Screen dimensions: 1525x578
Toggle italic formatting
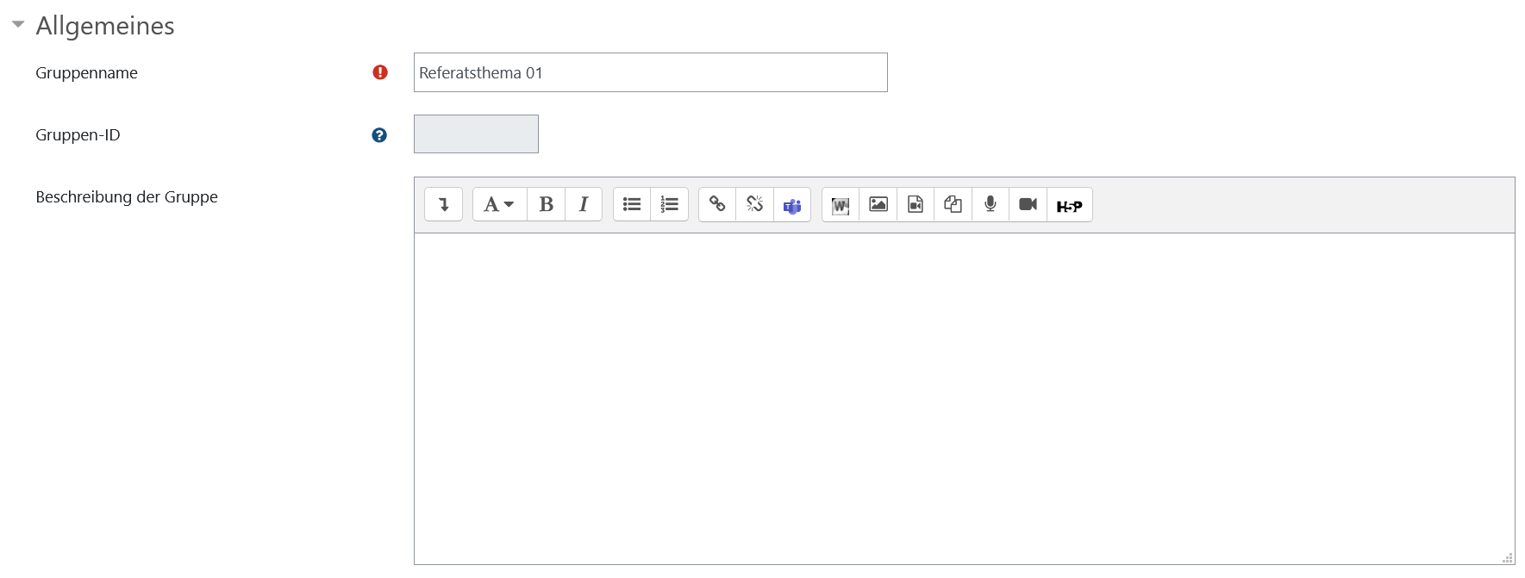[x=584, y=205]
